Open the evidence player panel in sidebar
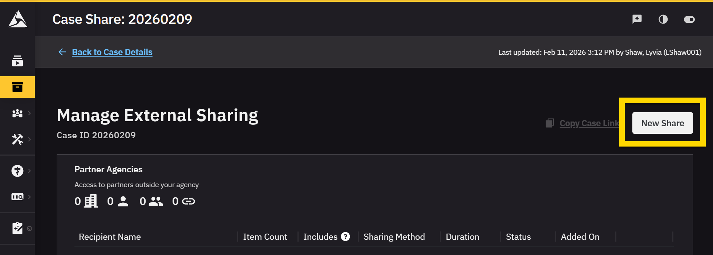713x255 pixels. pyautogui.click(x=17, y=61)
